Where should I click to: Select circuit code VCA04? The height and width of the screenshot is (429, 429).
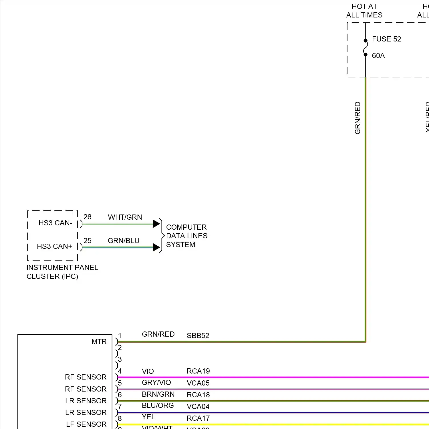point(198,406)
